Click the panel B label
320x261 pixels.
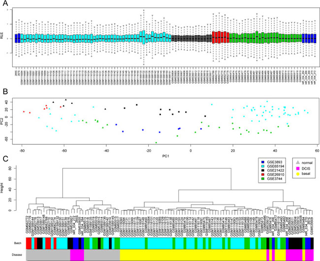pyautogui.click(x=5, y=92)
